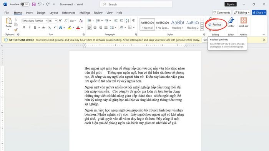The width and height of the screenshot is (269, 151).
Task: Click the Shading paint bucket icon
Action: click(x=121, y=27)
